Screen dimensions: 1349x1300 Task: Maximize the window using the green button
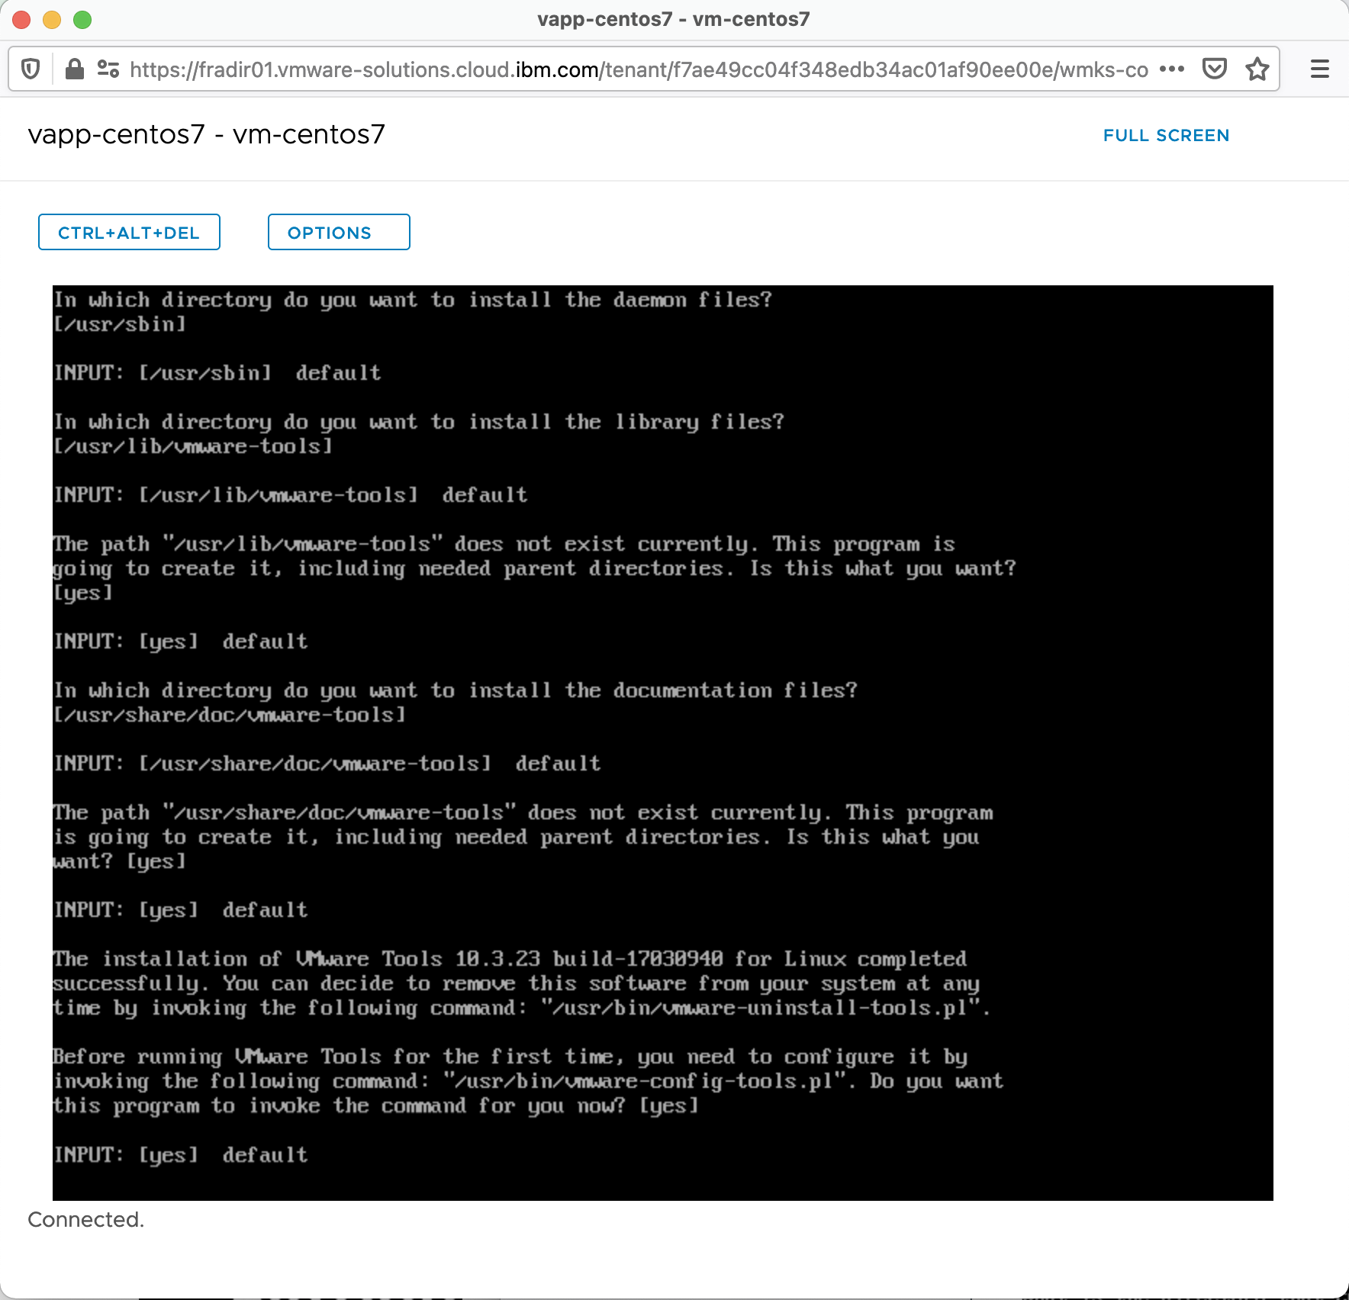pyautogui.click(x=82, y=20)
